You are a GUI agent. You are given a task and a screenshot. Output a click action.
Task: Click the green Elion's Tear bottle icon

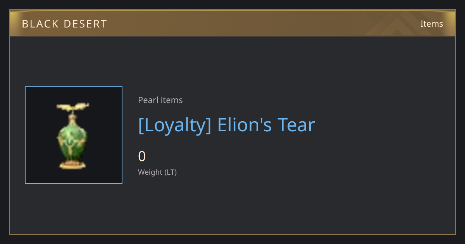pos(73,136)
